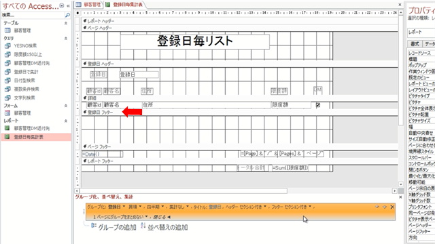Click the horizontal scrollbar under the design area
The image size is (435, 244).
pyautogui.click(x=184, y=191)
